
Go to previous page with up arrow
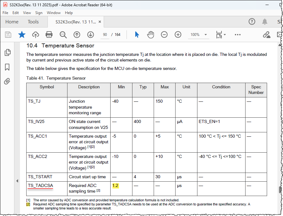(77, 35)
